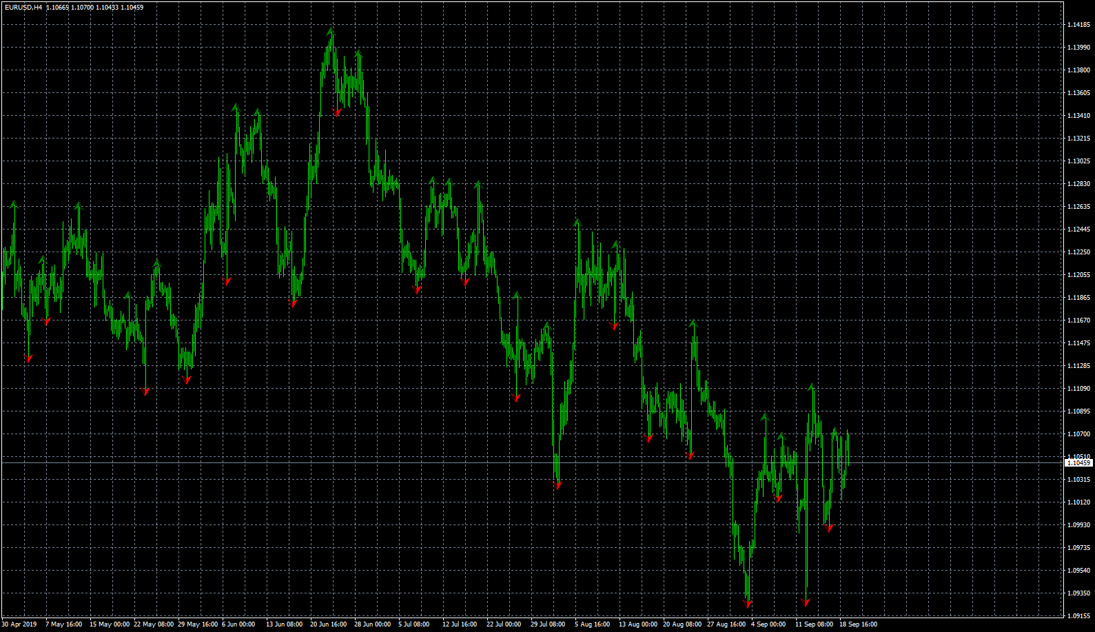This screenshot has height=632, width=1095.
Task: Click the 1.13605 price axis label
Action: click(x=1078, y=93)
